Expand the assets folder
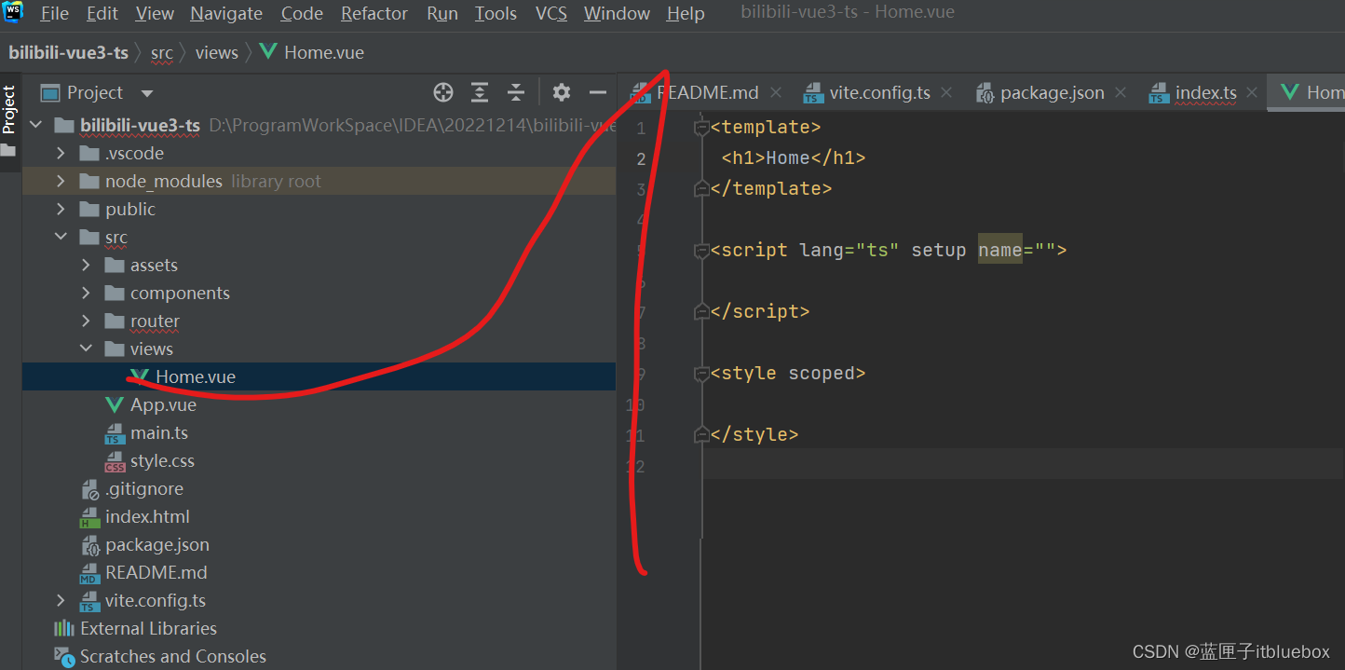 coord(87,265)
